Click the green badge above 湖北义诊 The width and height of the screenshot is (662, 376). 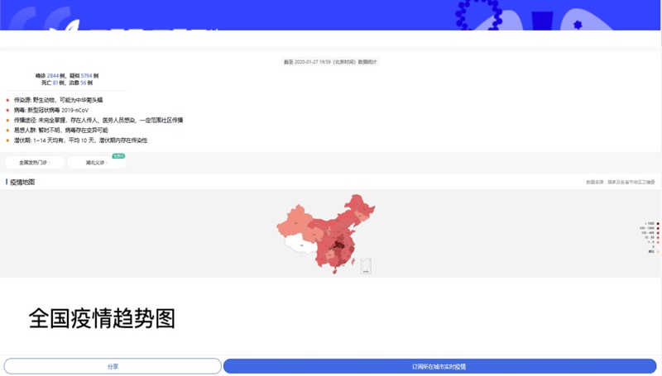point(118,155)
